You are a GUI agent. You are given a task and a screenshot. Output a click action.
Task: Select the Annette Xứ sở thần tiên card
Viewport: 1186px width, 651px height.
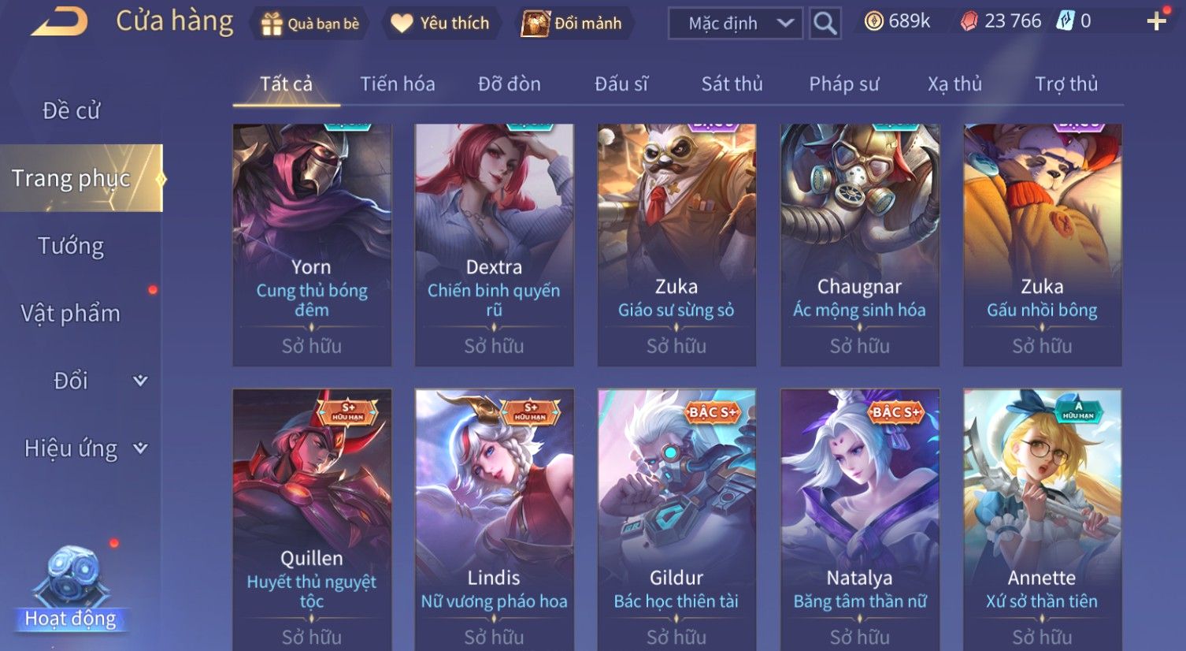(1042, 520)
